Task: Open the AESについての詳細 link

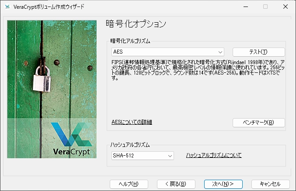Action: (x=132, y=122)
